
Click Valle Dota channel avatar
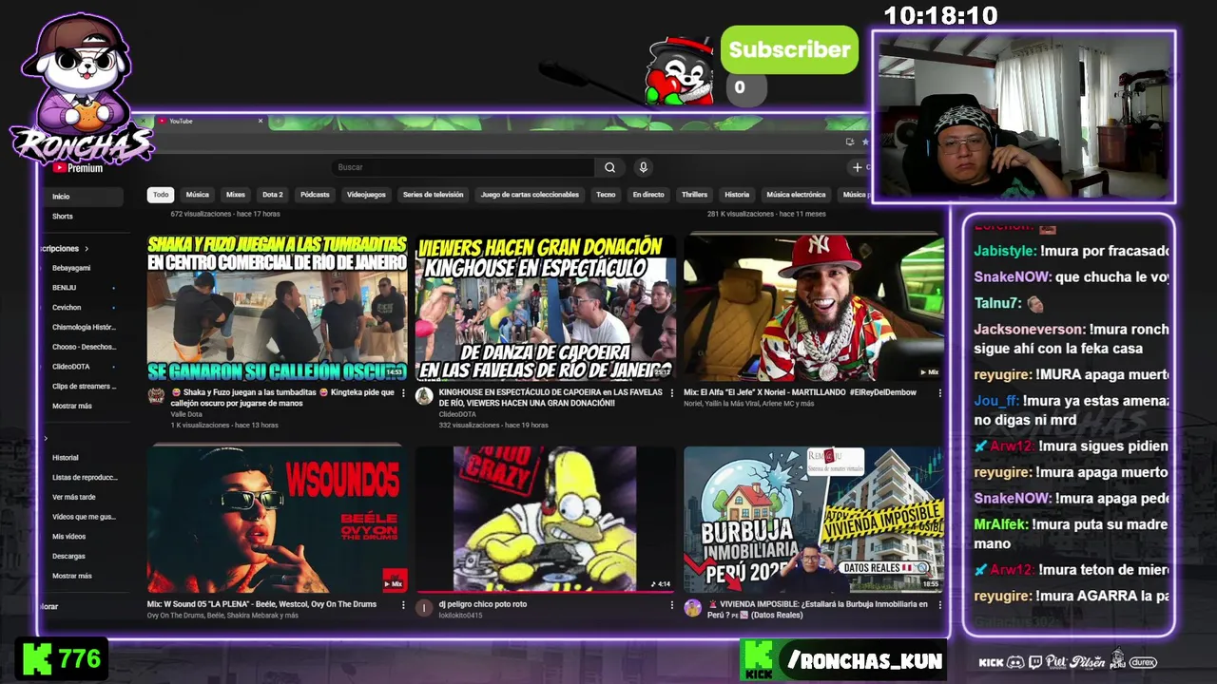tap(156, 396)
